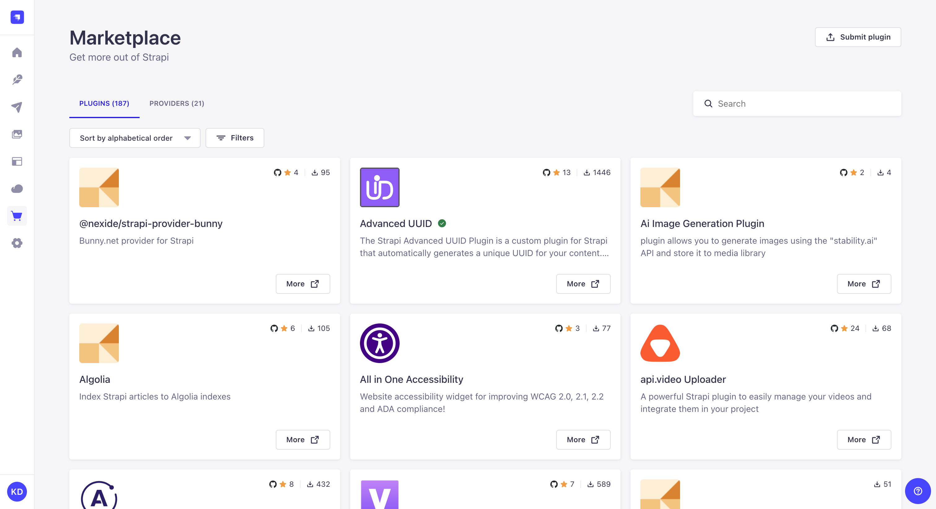Open the Home dashboard from the sidebar
Screen dimensions: 936x509
coord(17,53)
